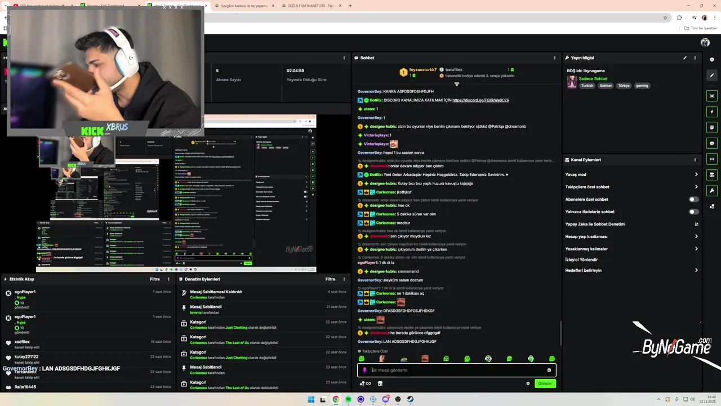Open Etkinlik Akışı panel three-dot menu
Image resolution: width=721 pixels, height=406 pixels.
click(x=168, y=279)
